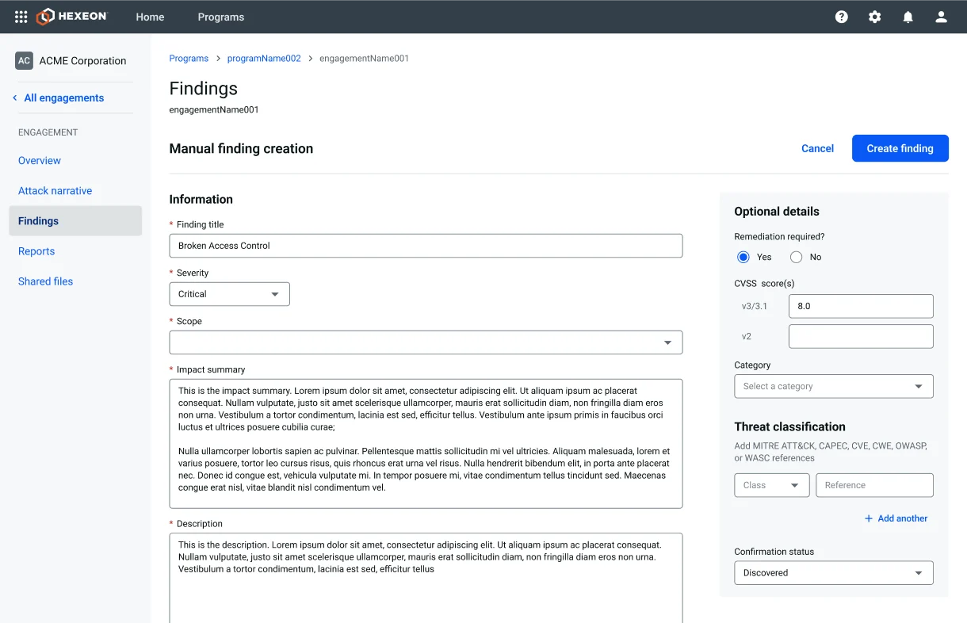
Task: Click the Finding title input field
Action: [x=426, y=246]
